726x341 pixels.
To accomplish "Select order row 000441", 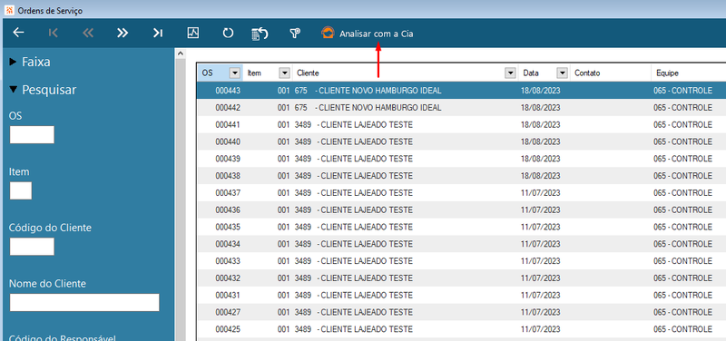I will (x=461, y=125).
